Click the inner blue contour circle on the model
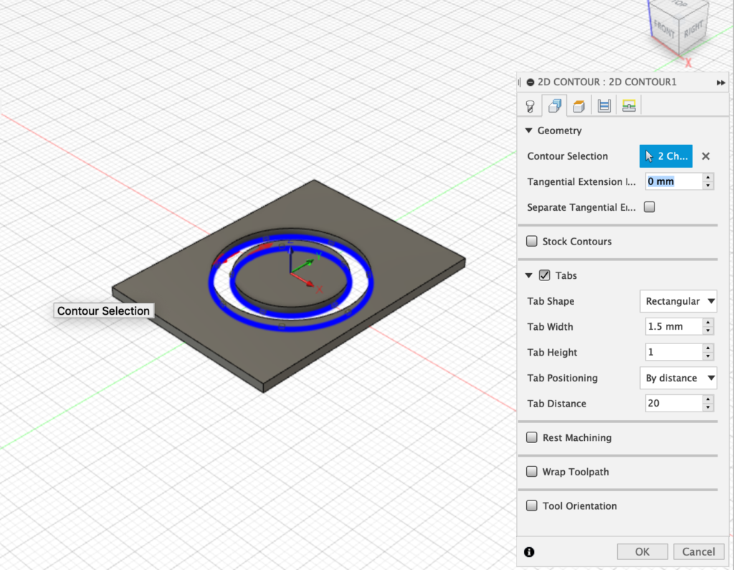This screenshot has height=570, width=734. (x=291, y=315)
